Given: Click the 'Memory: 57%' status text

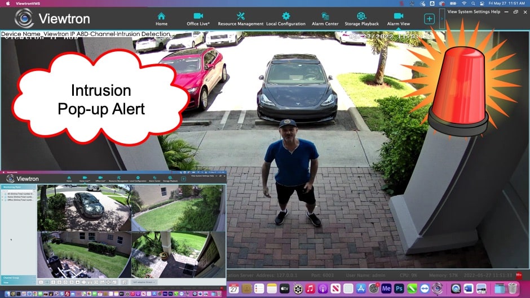Looking at the screenshot, I should coord(443,275).
